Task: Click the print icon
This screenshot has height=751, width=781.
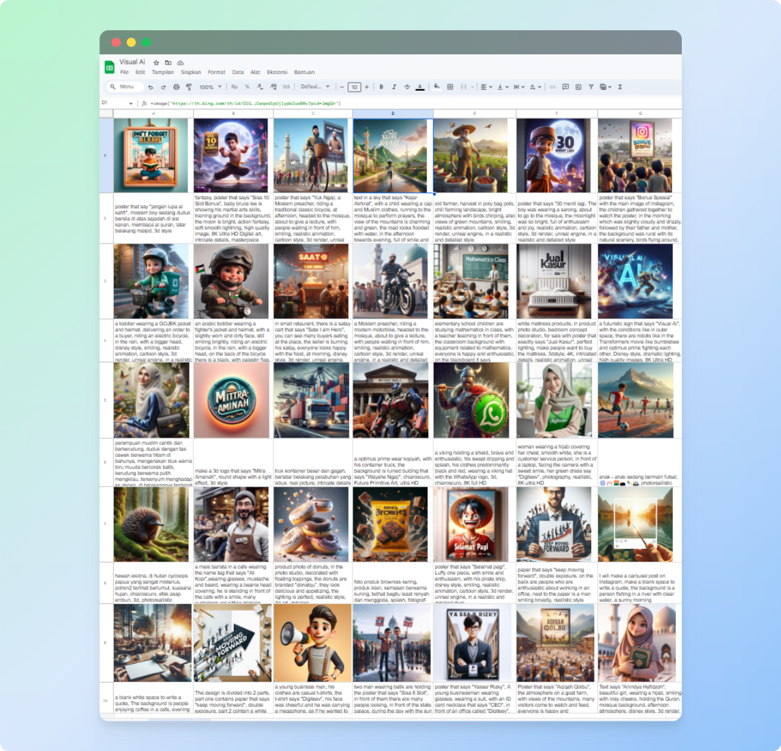Action: (176, 87)
